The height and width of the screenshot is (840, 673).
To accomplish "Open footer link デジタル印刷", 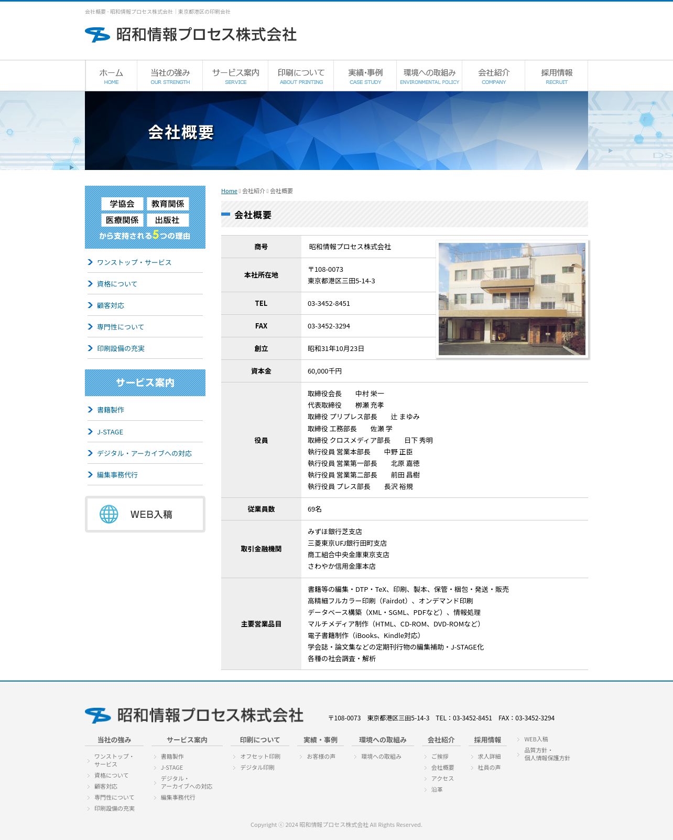I will [257, 768].
